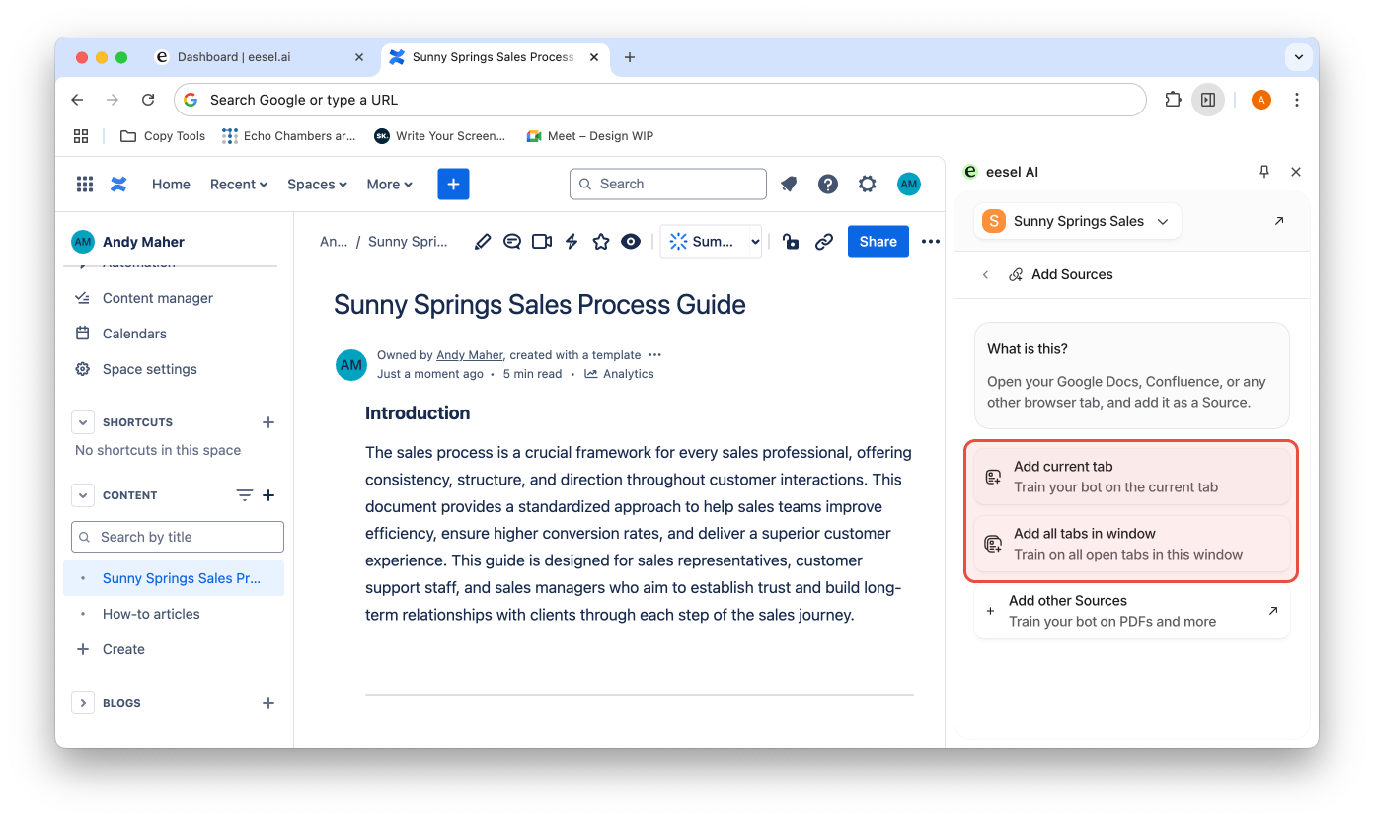
Task: Open the page more actions ellipsis
Action: [931, 241]
